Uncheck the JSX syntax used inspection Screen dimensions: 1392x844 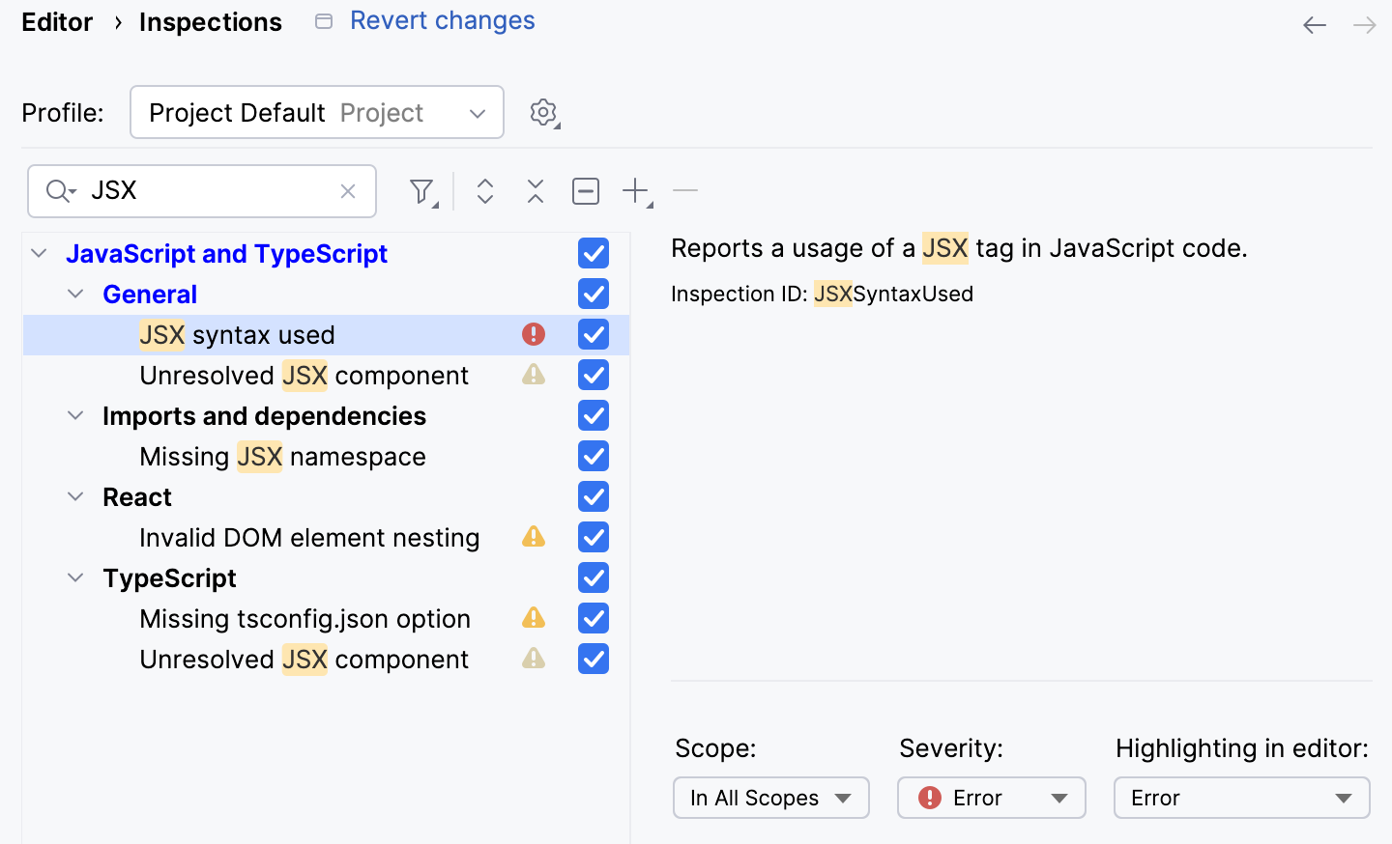point(593,333)
